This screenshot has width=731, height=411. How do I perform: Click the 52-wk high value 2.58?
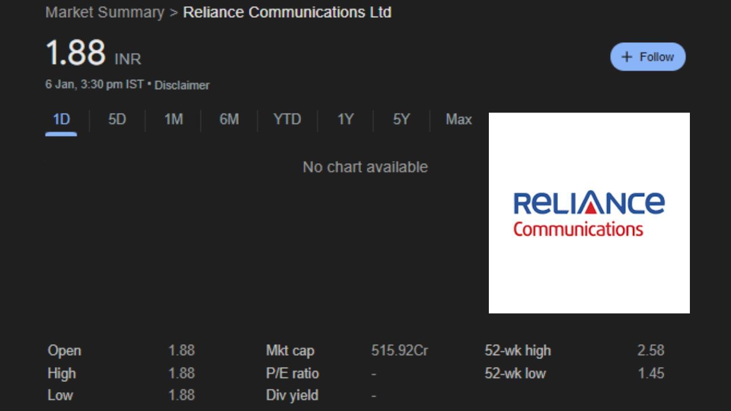[651, 350]
